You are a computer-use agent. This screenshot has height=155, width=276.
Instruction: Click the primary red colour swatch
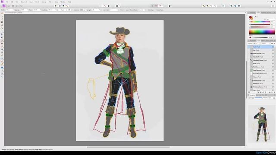coord(250,17)
